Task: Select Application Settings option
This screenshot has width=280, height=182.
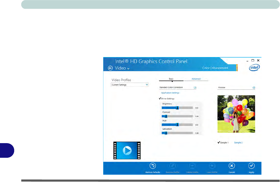Action: pyautogui.click(x=170, y=93)
